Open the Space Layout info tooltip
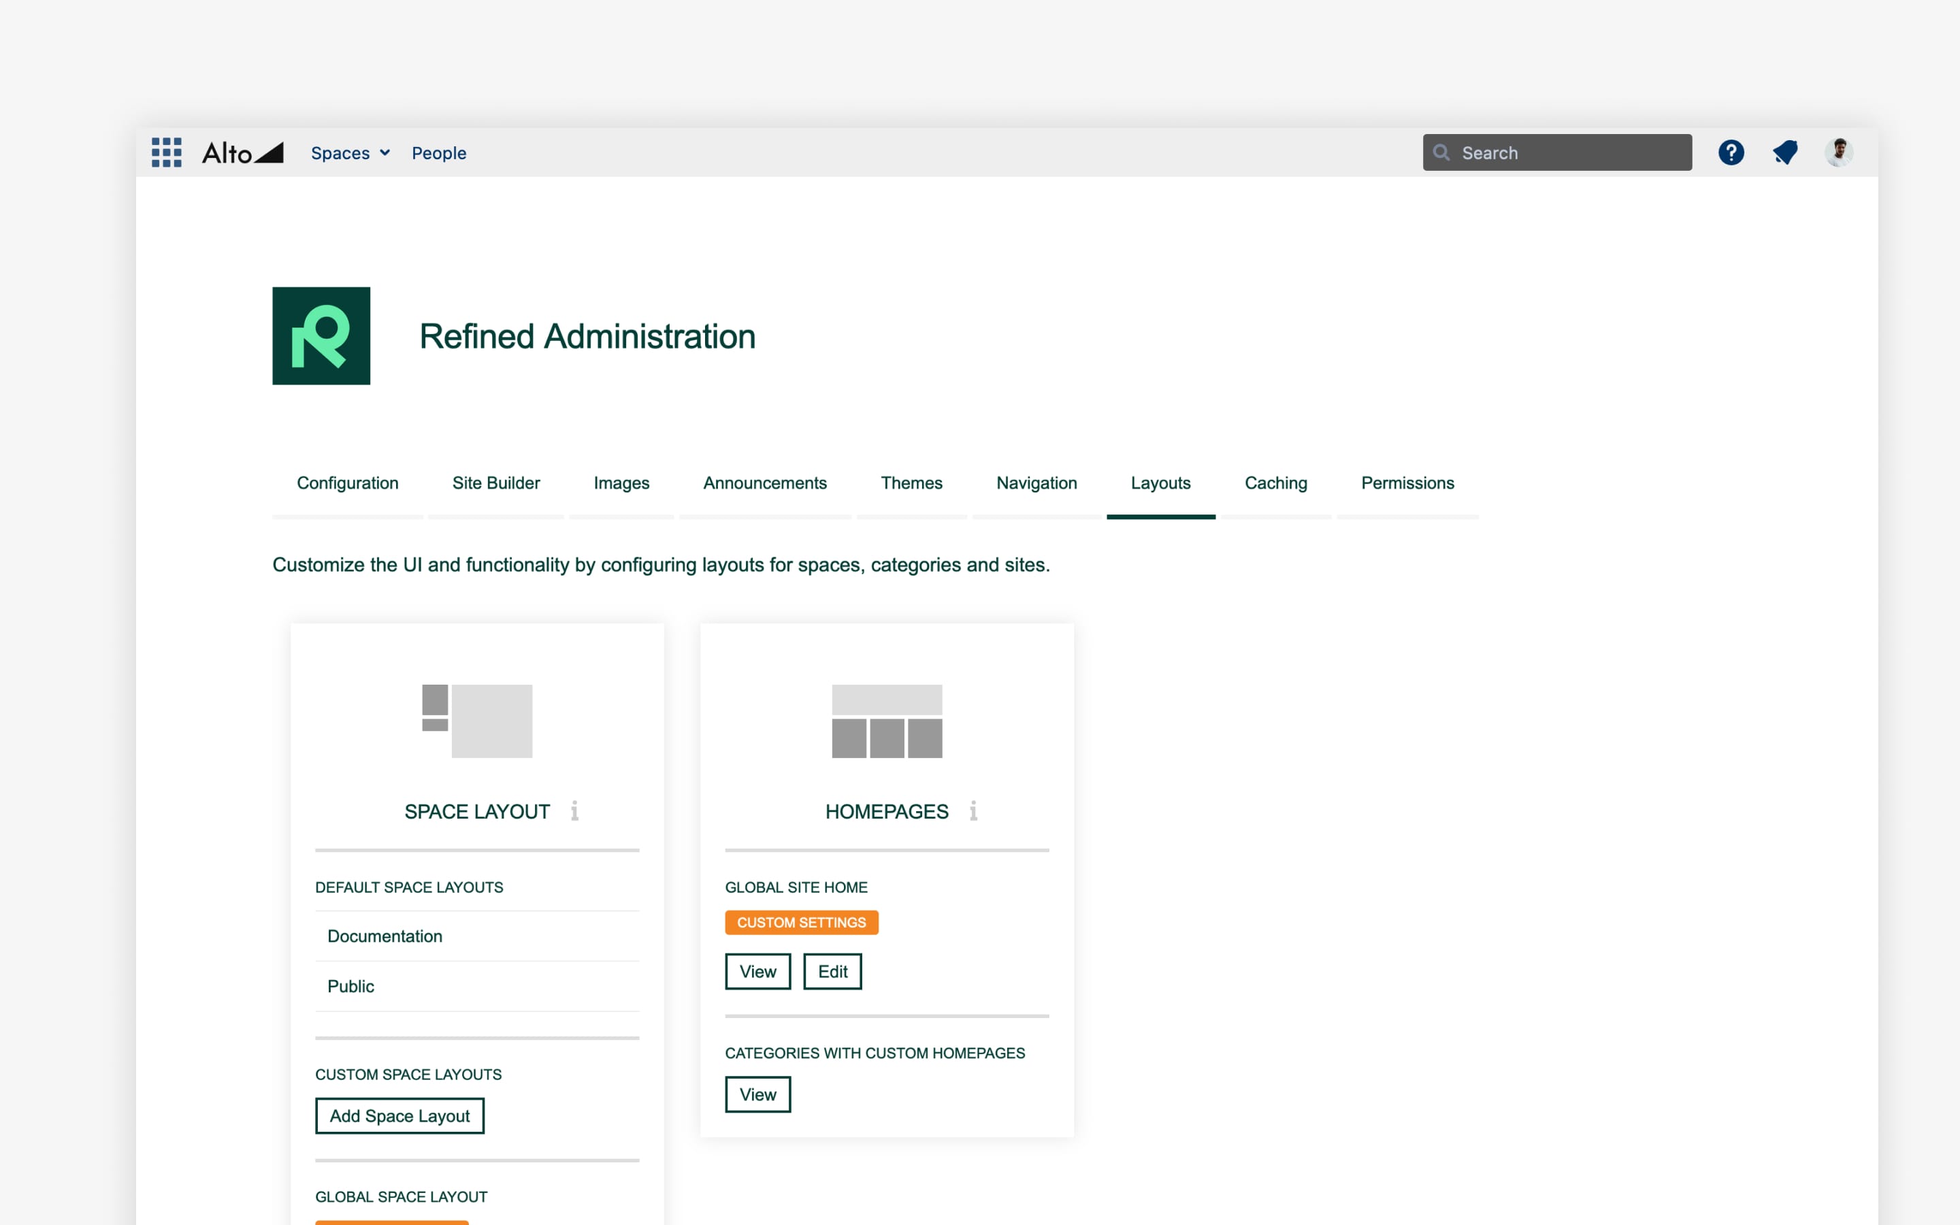1960x1225 pixels. click(575, 810)
